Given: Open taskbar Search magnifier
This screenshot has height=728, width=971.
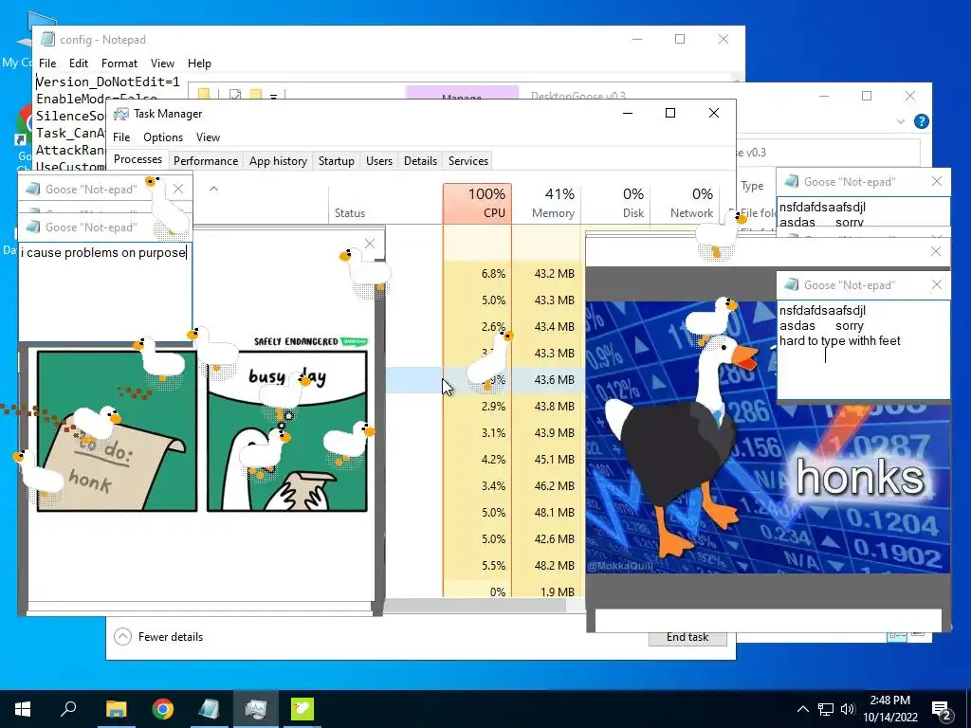Looking at the screenshot, I should click(68, 709).
